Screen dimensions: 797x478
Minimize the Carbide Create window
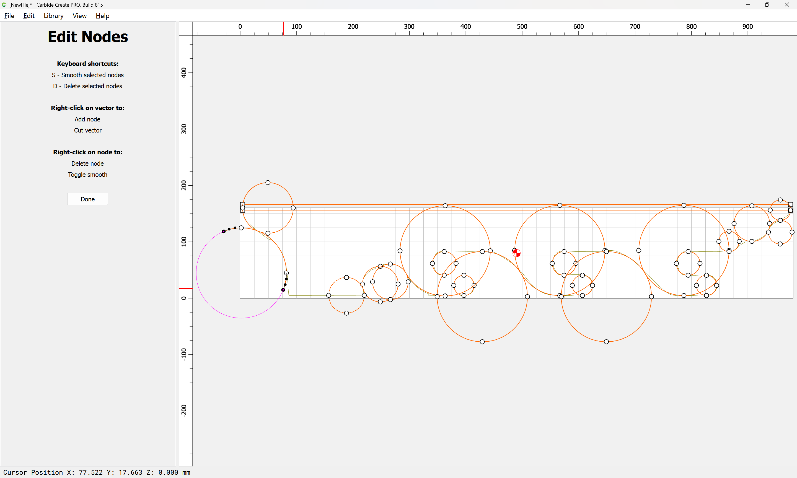(x=748, y=5)
